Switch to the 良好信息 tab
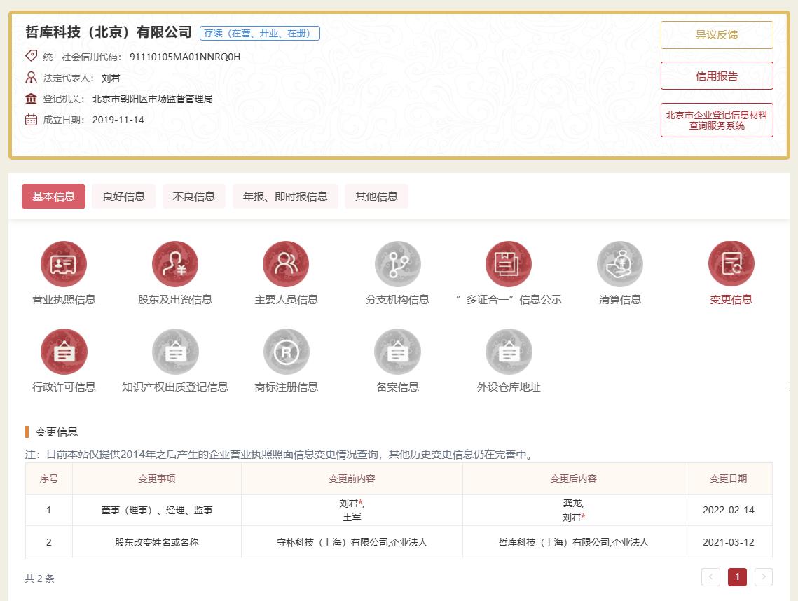 [x=124, y=197]
